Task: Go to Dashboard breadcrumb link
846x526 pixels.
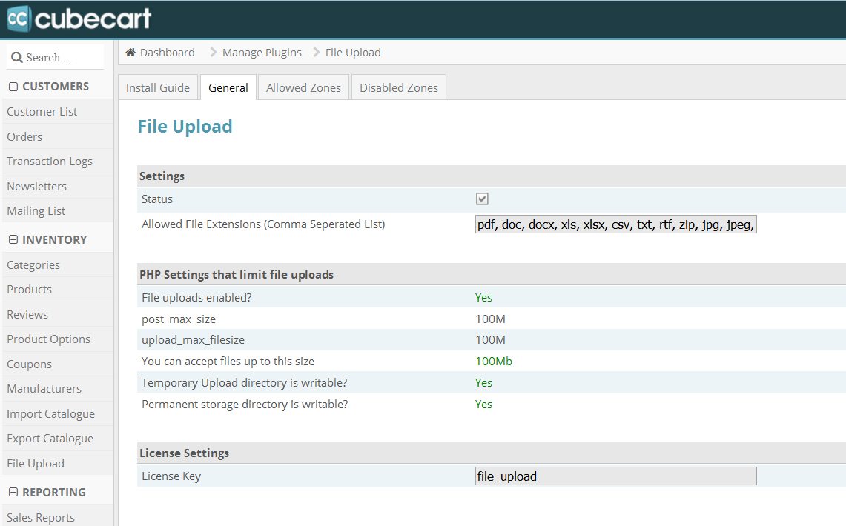Action: tap(168, 53)
